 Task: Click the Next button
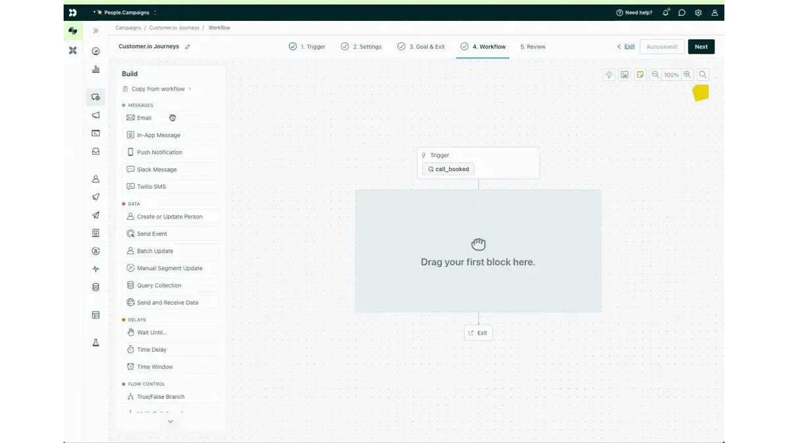[701, 47]
